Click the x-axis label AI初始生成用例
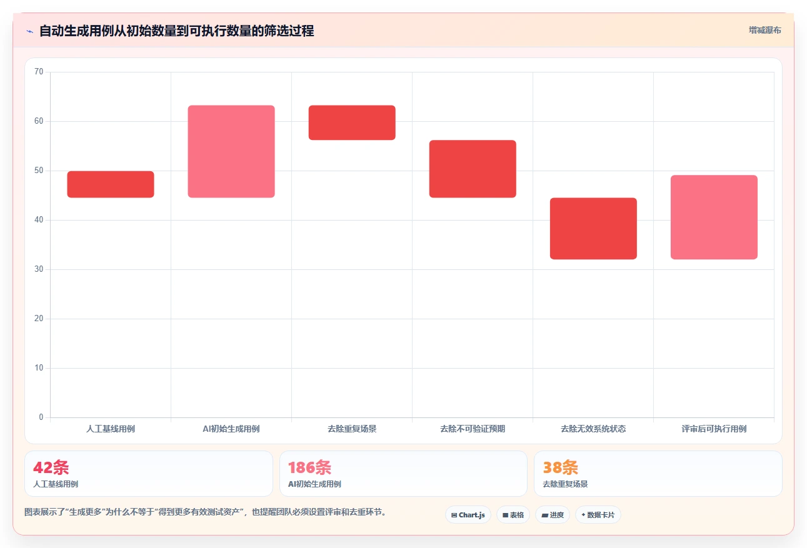 231,429
